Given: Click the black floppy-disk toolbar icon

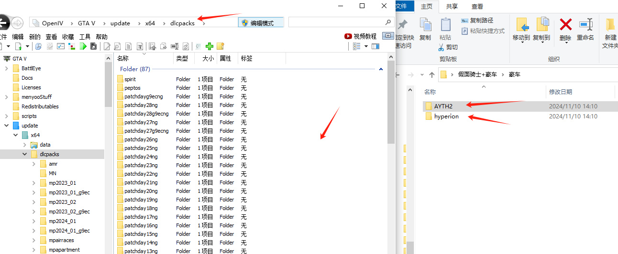Looking at the screenshot, I should tap(94, 46).
